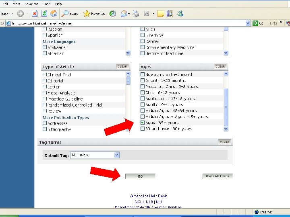Open the NLM footer link
Viewport: 290px width, 217px height.
(150, 202)
